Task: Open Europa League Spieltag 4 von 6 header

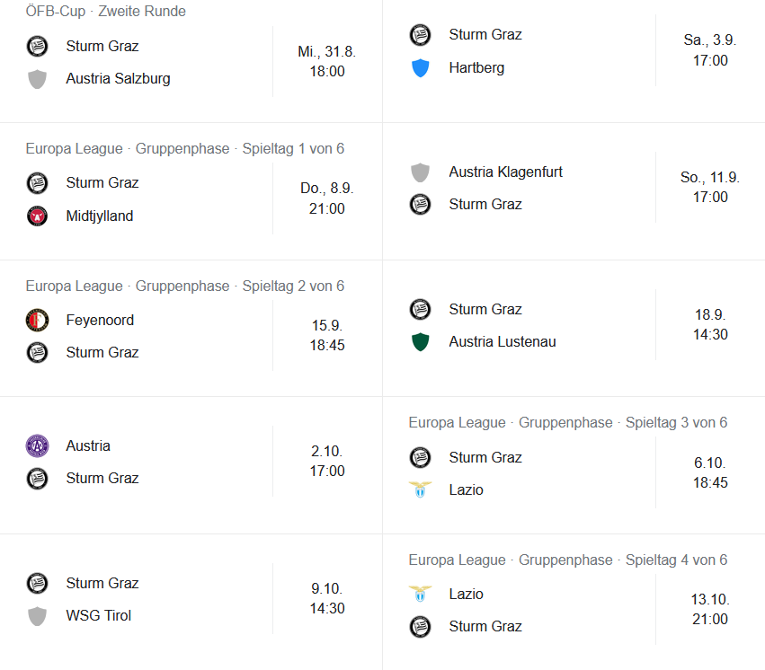Action: tap(568, 560)
